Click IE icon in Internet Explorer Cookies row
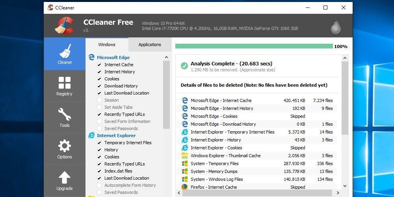 [185, 148]
